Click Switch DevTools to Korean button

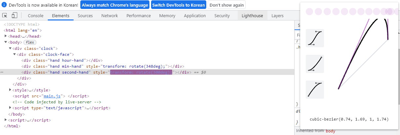pyautogui.click(x=179, y=5)
